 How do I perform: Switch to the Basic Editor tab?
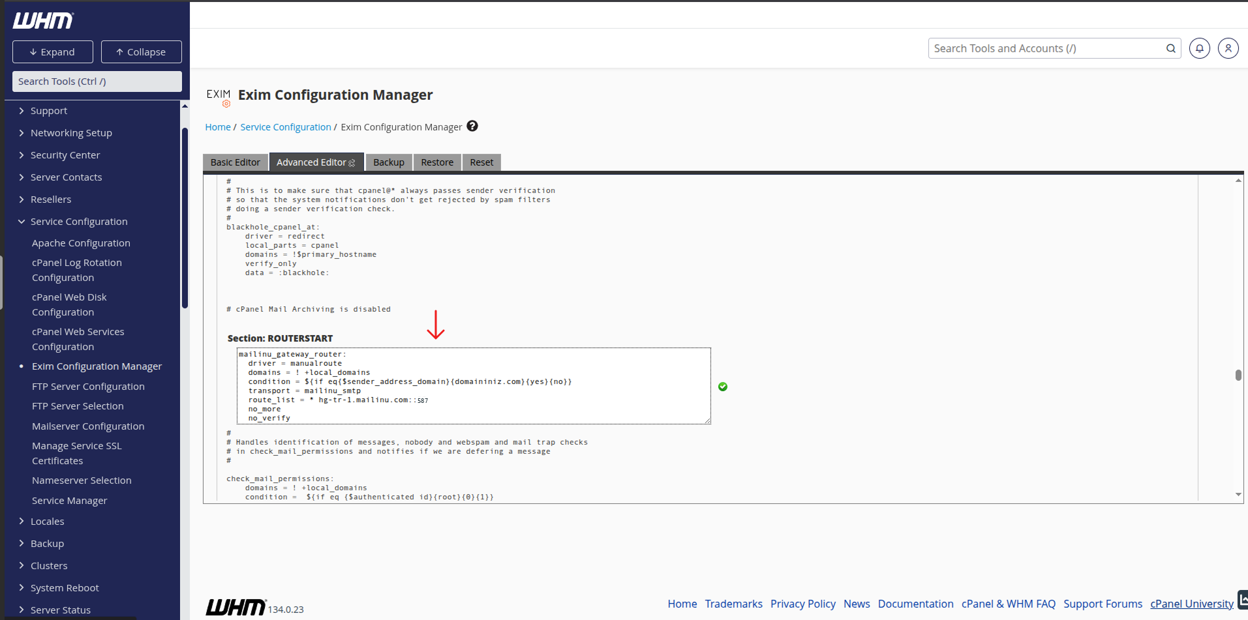tap(235, 162)
